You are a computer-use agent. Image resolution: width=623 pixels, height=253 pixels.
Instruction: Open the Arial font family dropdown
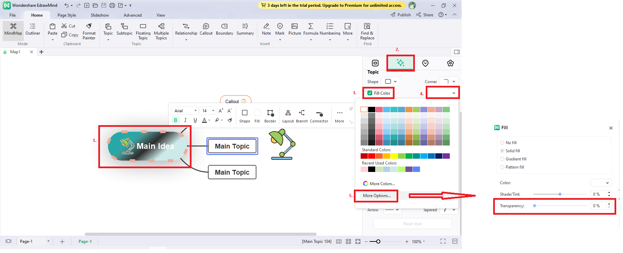(x=185, y=111)
